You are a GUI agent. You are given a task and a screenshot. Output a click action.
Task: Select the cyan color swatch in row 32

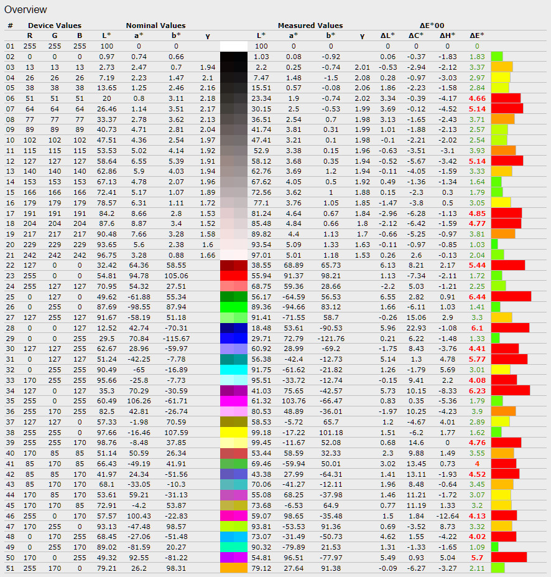233,369
